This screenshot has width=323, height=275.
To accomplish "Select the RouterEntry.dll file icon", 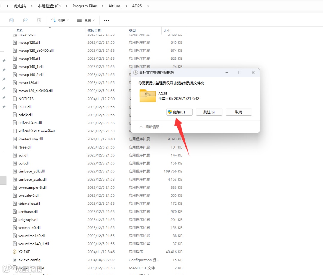I will tap(15, 139).
